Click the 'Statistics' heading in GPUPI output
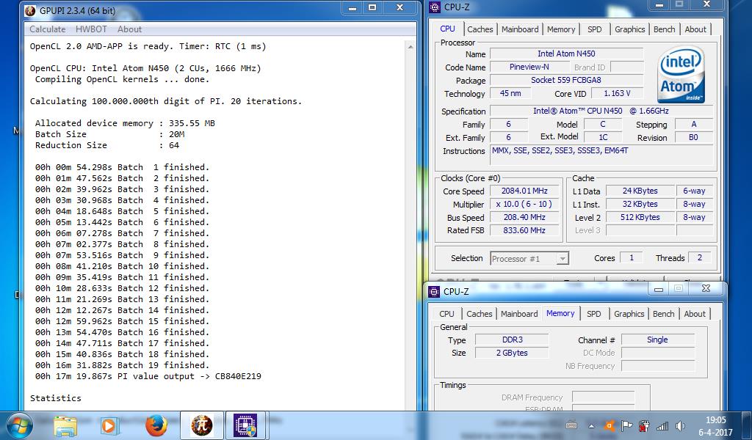Screen dimensions: 752x440 point(56,398)
